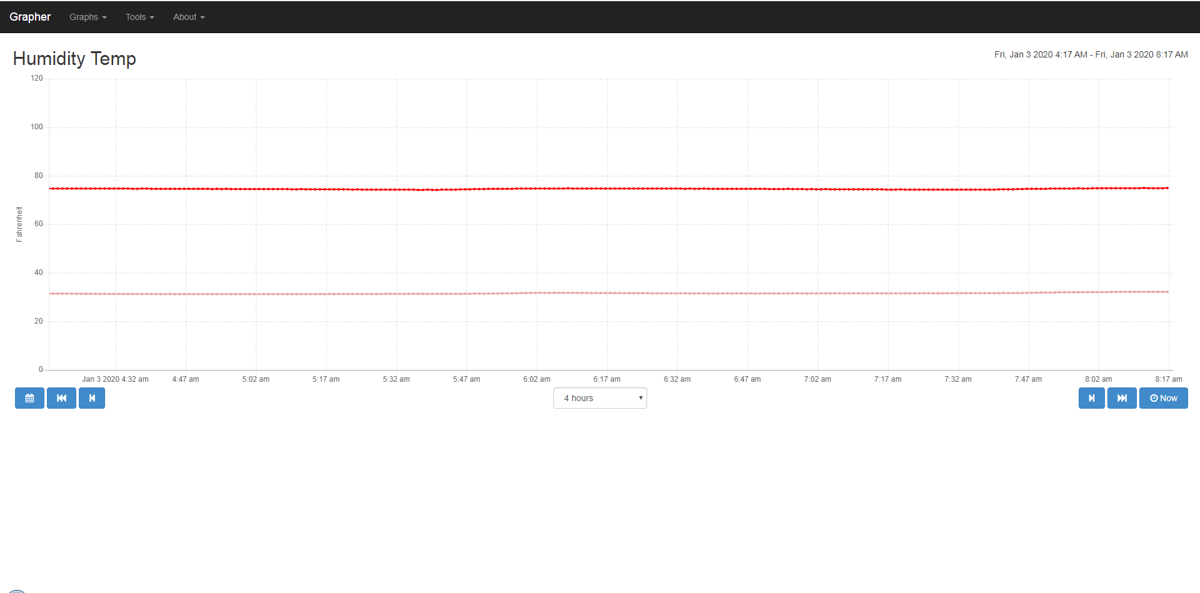Click the 6:02 am time label
This screenshot has width=1200, height=593.
pyautogui.click(x=537, y=379)
